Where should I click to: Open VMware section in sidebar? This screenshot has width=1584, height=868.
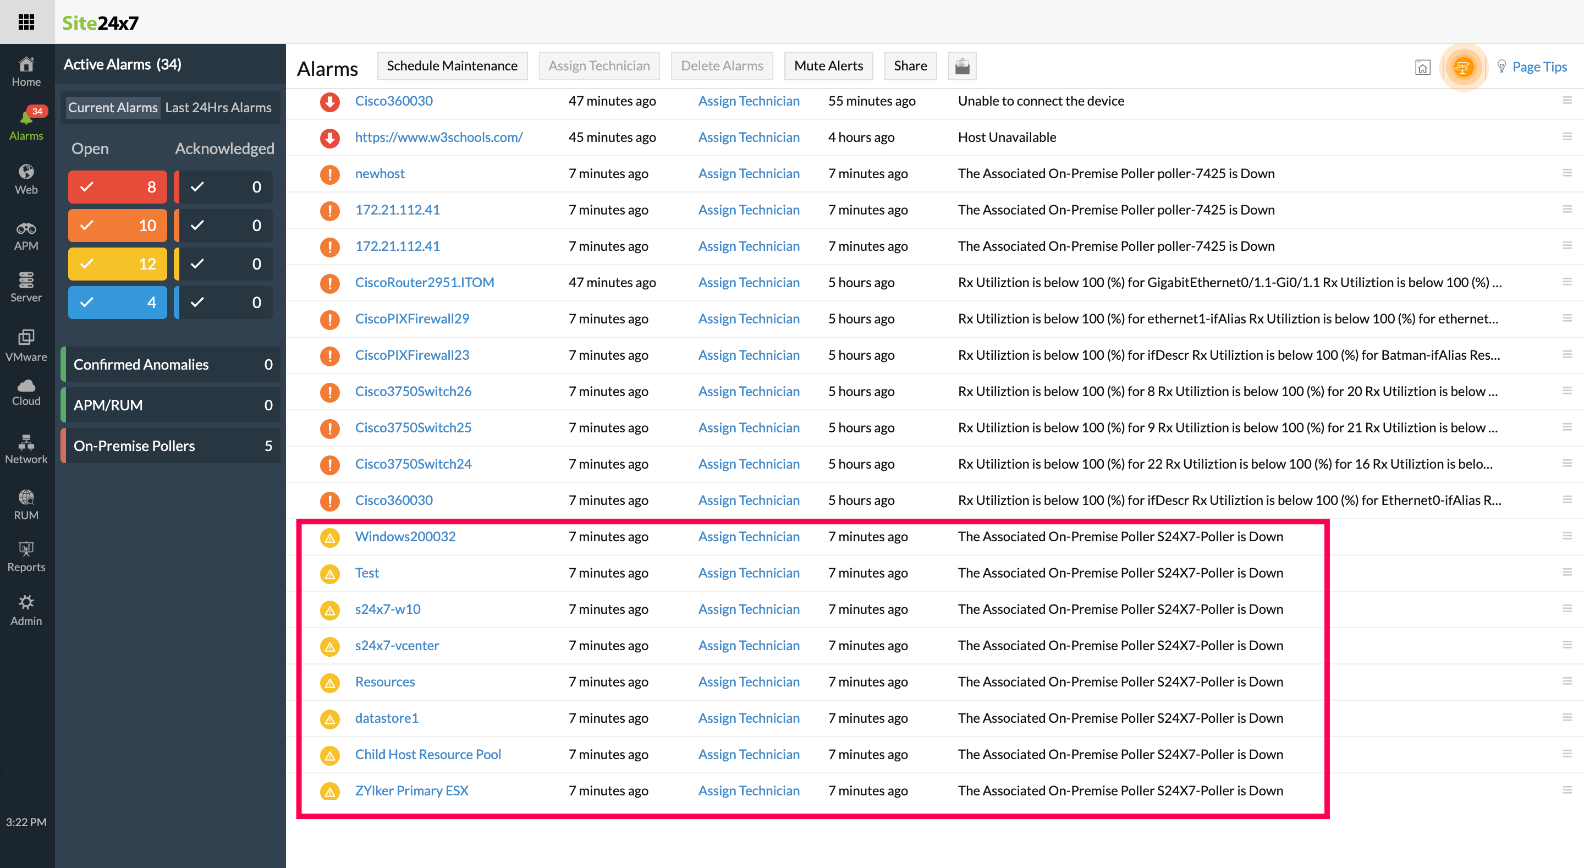click(x=26, y=344)
